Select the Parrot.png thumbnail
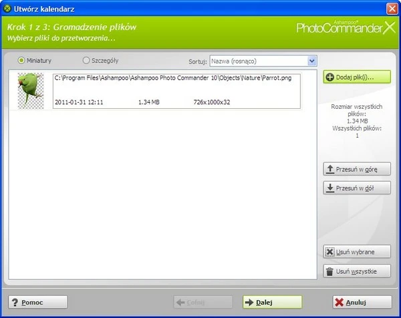The width and height of the screenshot is (401, 318). click(x=31, y=92)
